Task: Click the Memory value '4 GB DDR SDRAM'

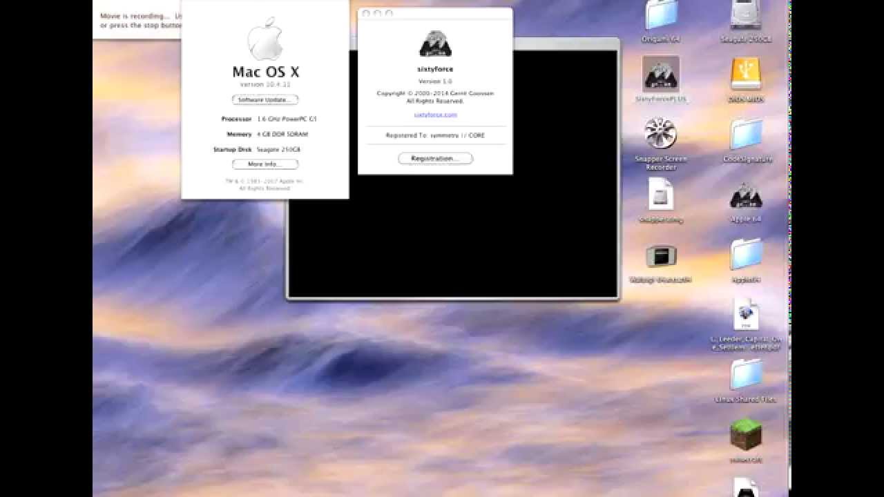Action: 282,134
